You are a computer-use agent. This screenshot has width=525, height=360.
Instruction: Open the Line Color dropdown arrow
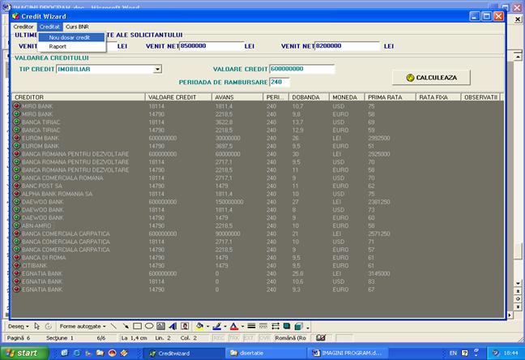pos(225,326)
